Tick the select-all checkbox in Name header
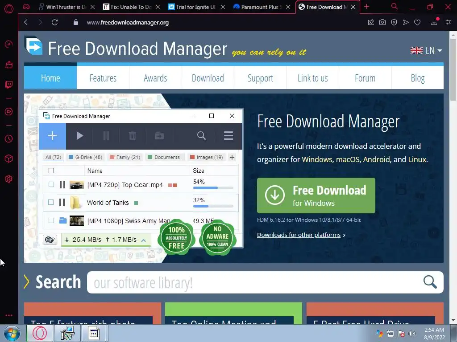The width and height of the screenshot is (457, 342). 51,171
